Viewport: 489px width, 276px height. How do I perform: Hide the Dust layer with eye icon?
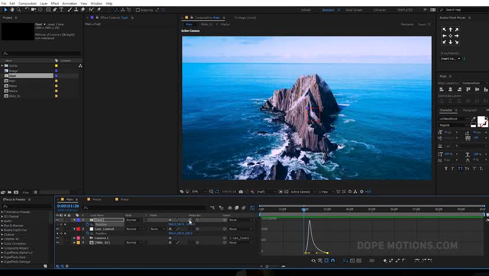[x=57, y=220]
